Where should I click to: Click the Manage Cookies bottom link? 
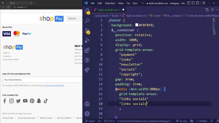click(x=46, y=118)
